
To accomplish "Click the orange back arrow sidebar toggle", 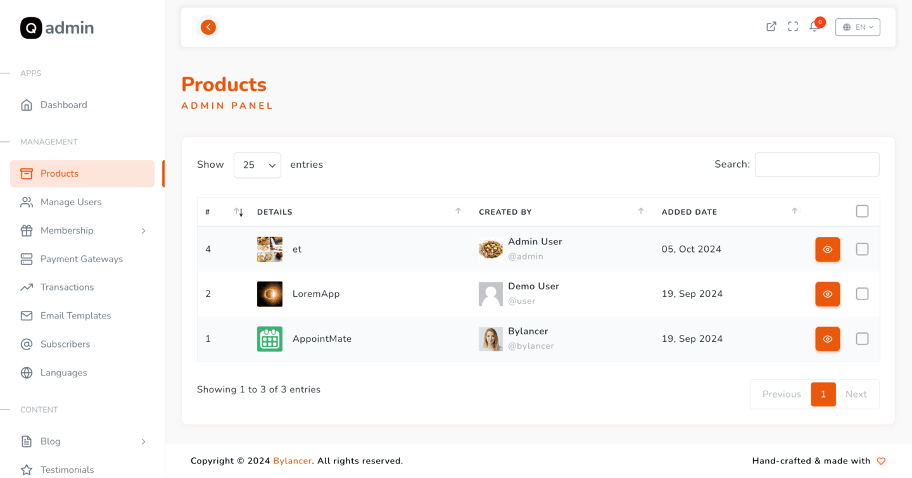I will (x=208, y=27).
